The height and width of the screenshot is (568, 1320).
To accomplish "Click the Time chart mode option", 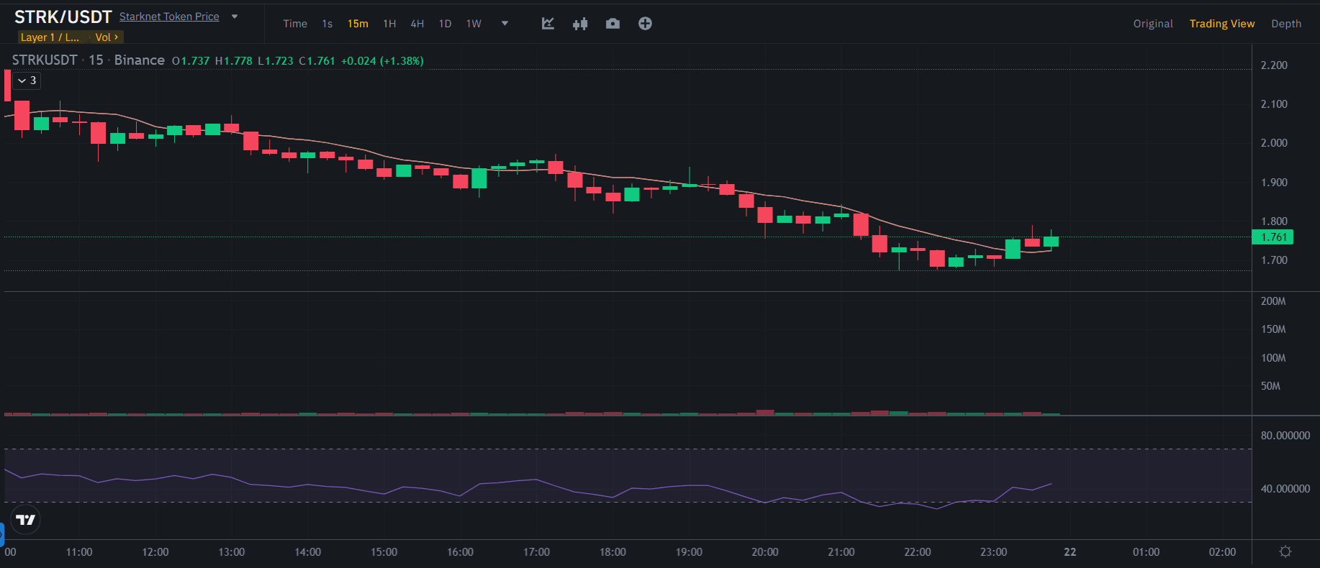I will pyautogui.click(x=295, y=24).
